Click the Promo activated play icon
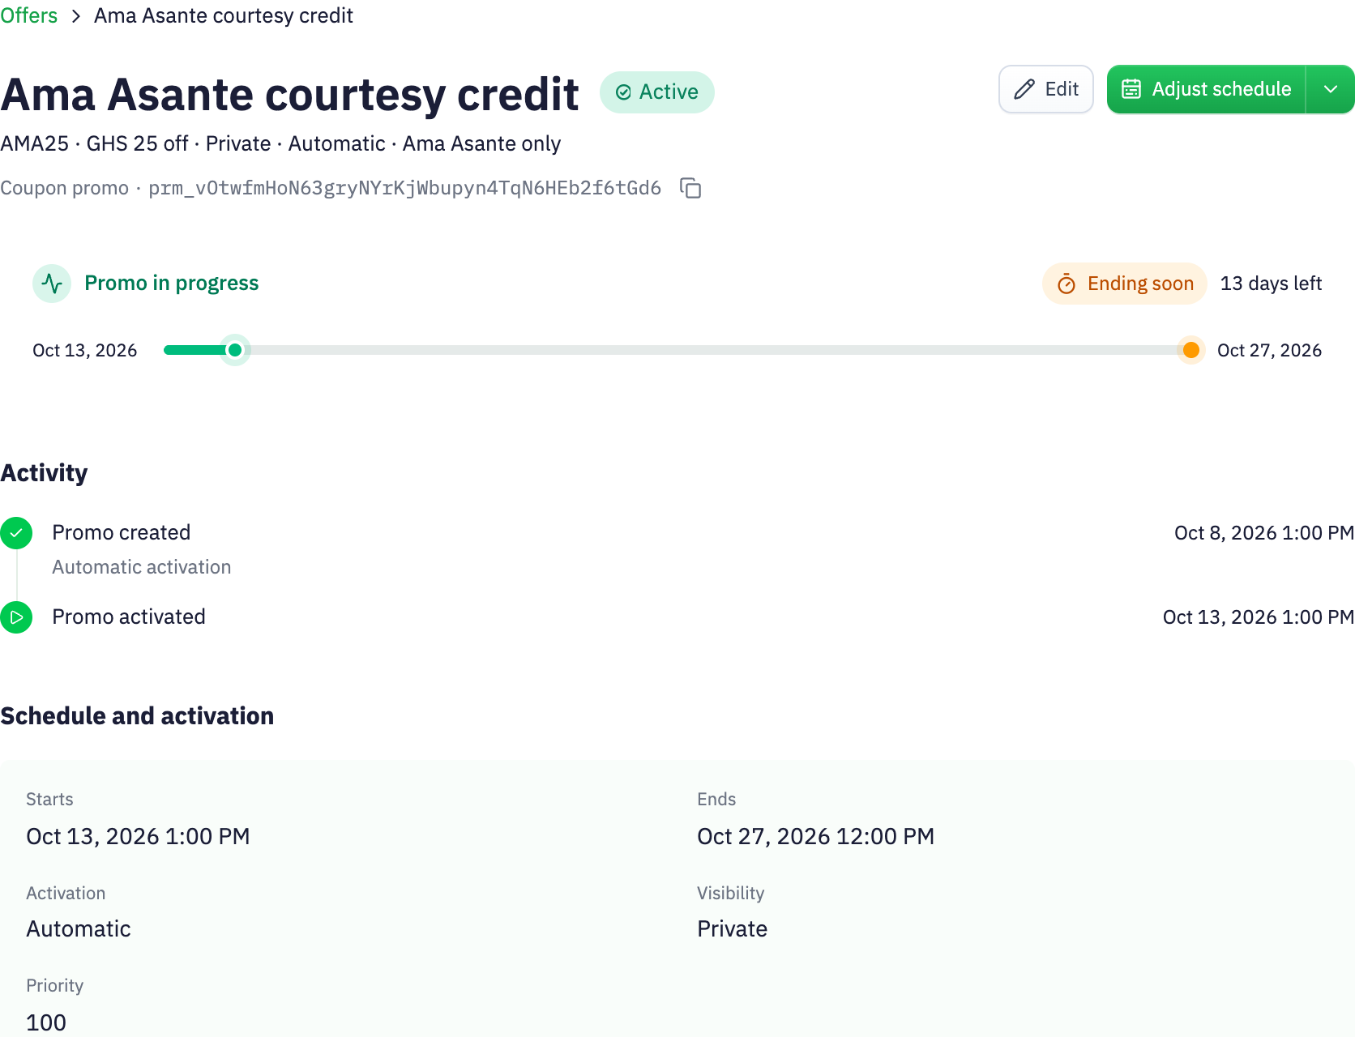The width and height of the screenshot is (1355, 1037). (x=16, y=617)
